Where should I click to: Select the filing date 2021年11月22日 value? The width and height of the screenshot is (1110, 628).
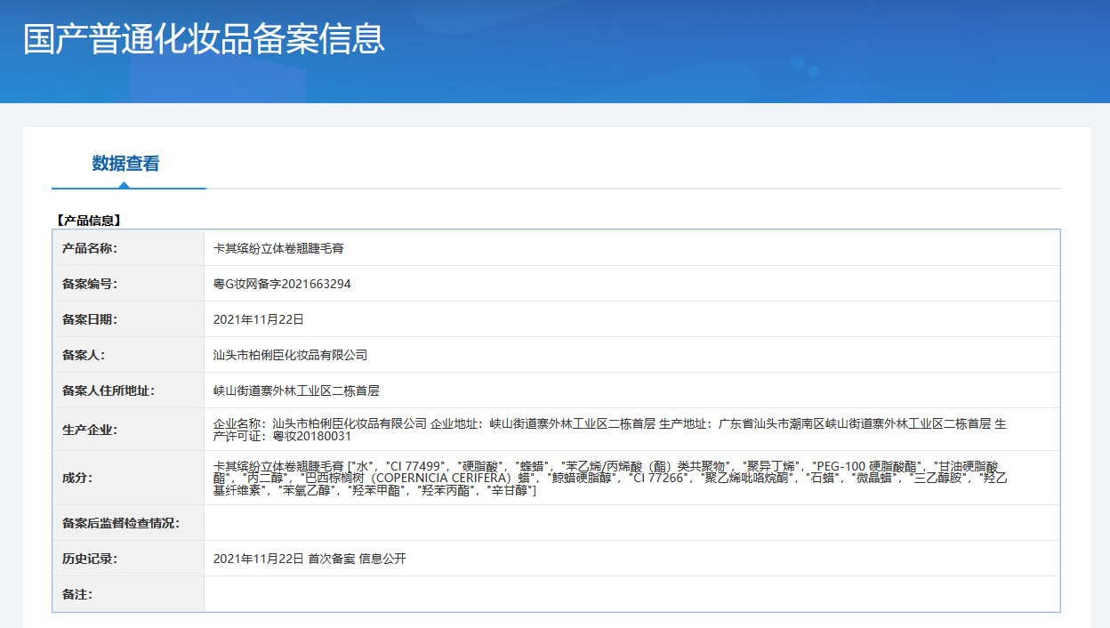[259, 319]
